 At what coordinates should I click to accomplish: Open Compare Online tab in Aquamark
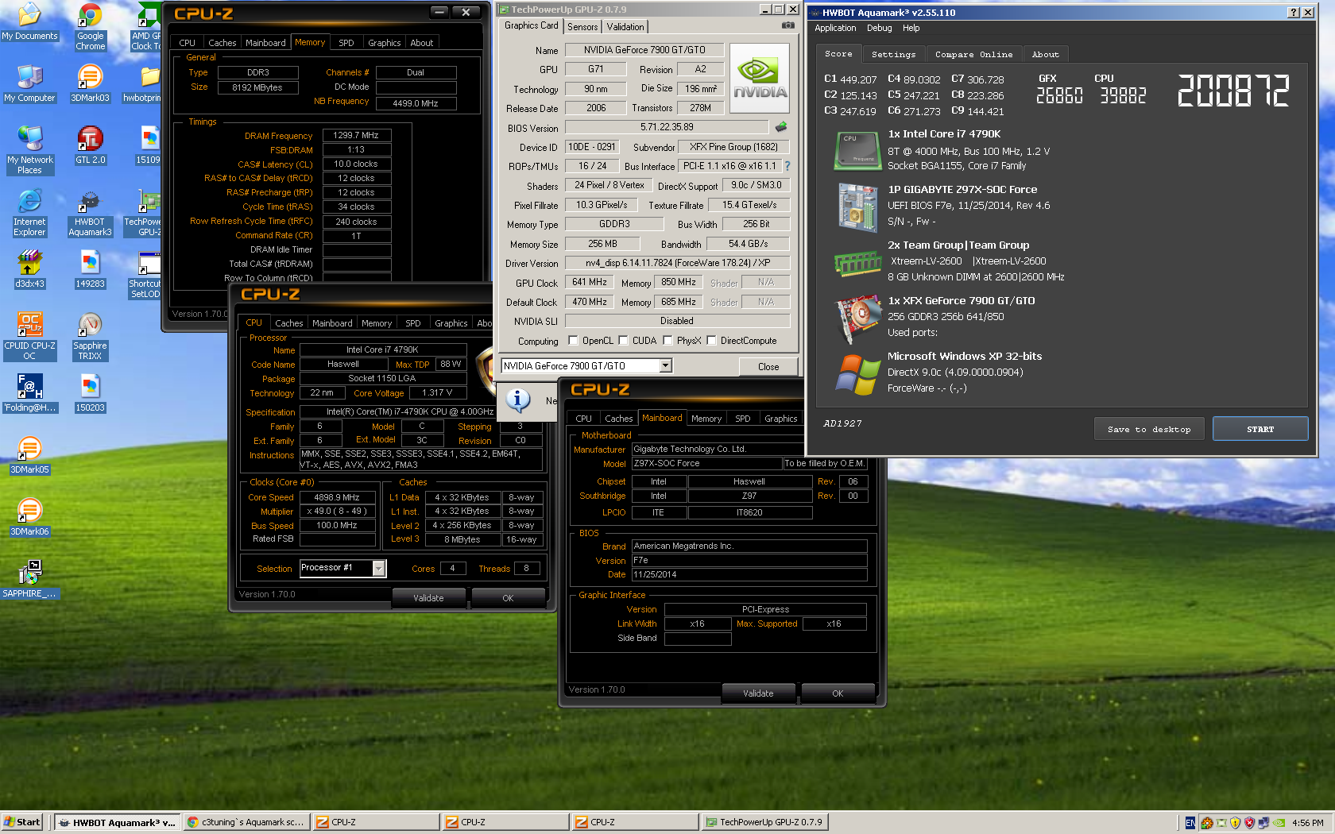pyautogui.click(x=974, y=54)
